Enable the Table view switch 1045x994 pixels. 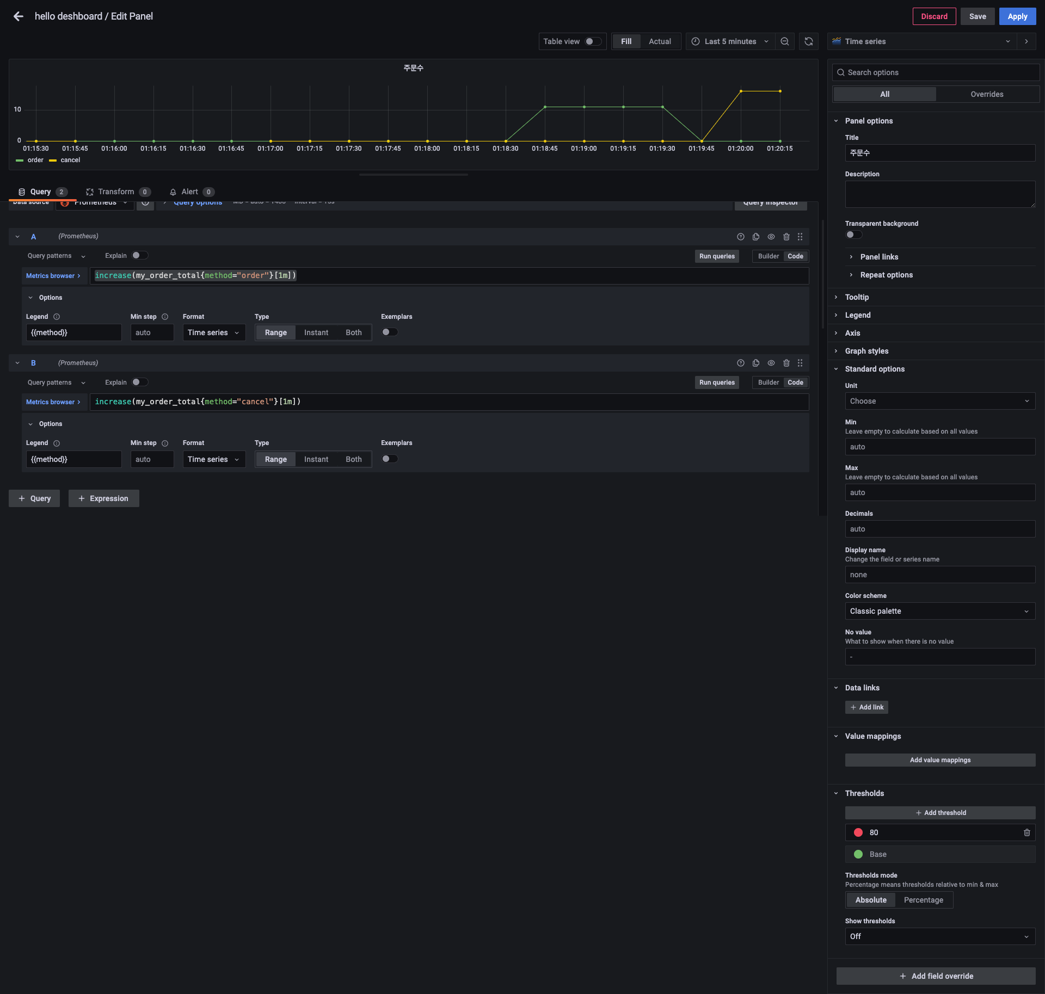click(x=592, y=41)
